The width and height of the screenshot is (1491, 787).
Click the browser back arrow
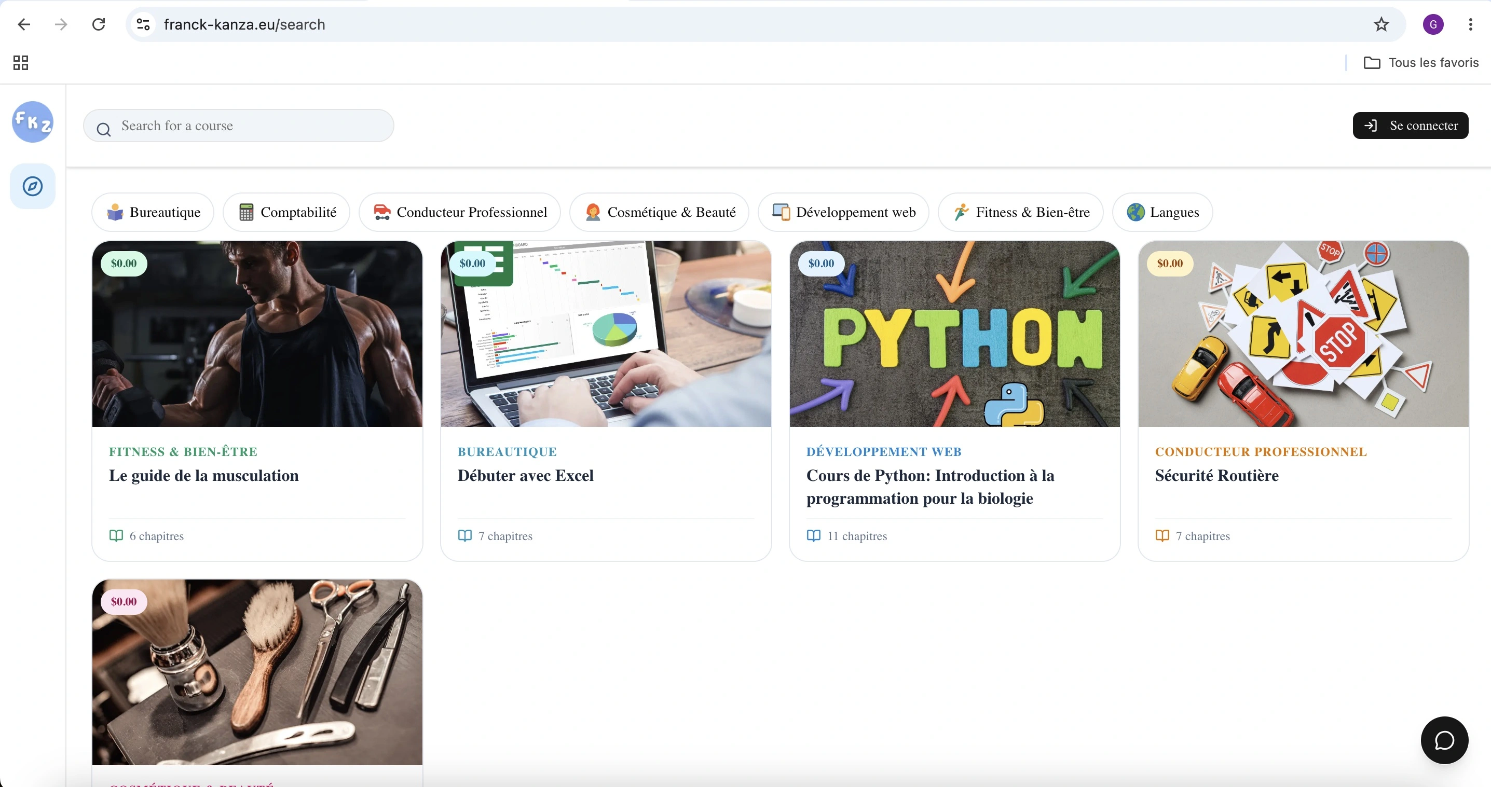pyautogui.click(x=24, y=24)
